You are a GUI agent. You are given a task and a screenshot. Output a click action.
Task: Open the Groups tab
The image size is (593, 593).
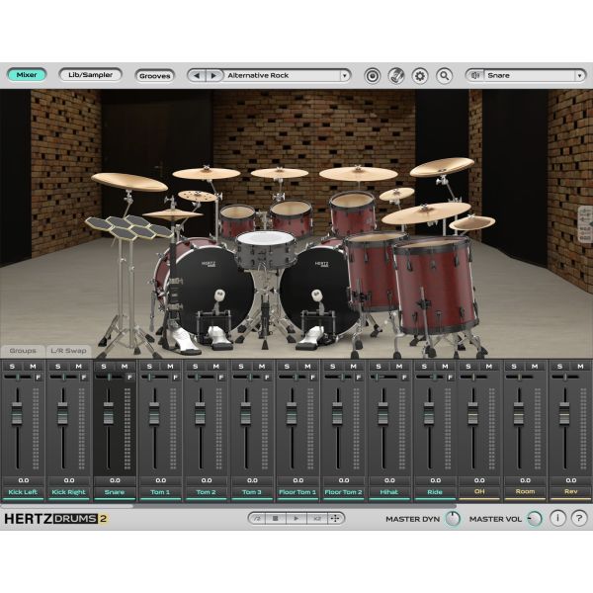pos(23,351)
